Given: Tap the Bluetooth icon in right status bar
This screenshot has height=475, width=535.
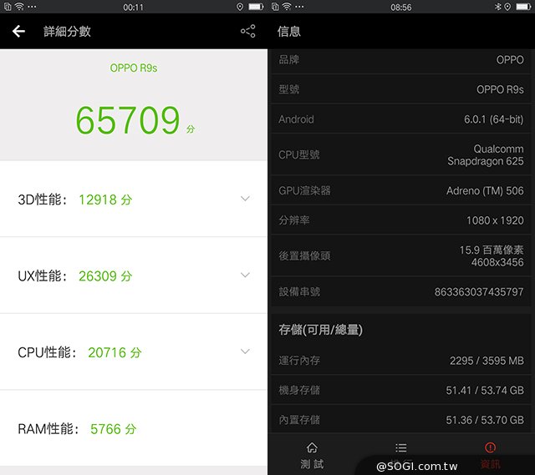Looking at the screenshot, I should pos(497,7).
